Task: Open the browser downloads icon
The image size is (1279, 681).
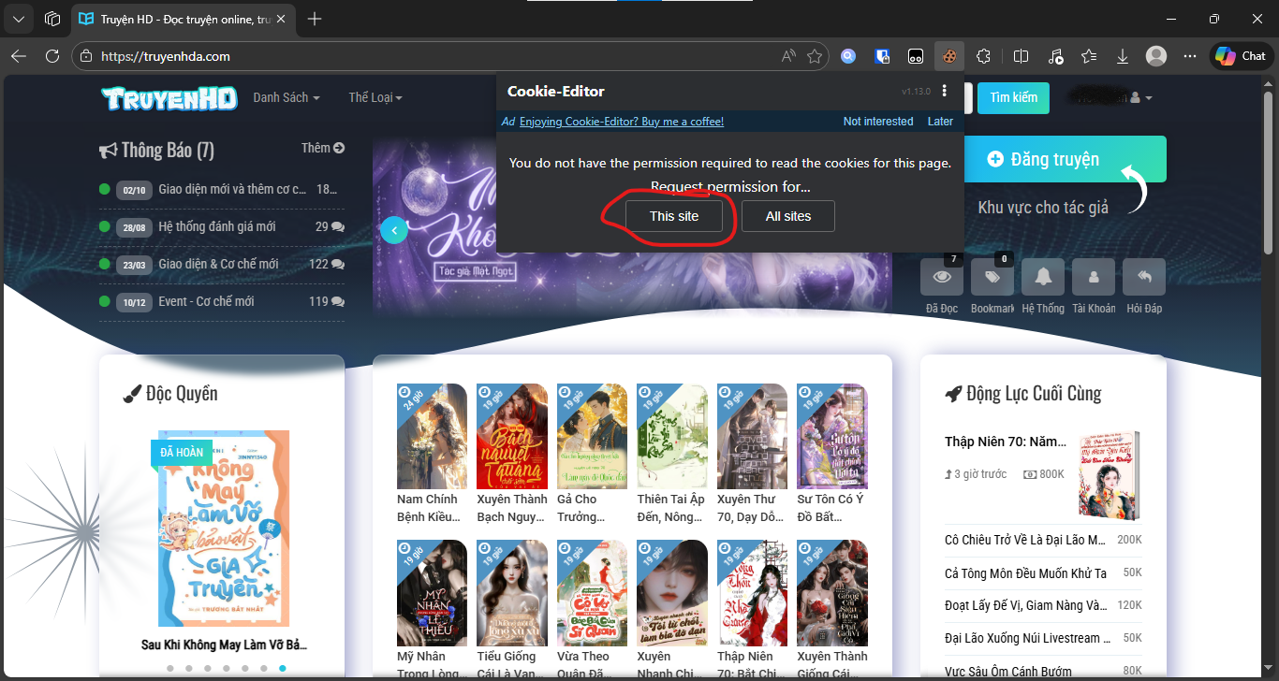Action: click(x=1123, y=56)
